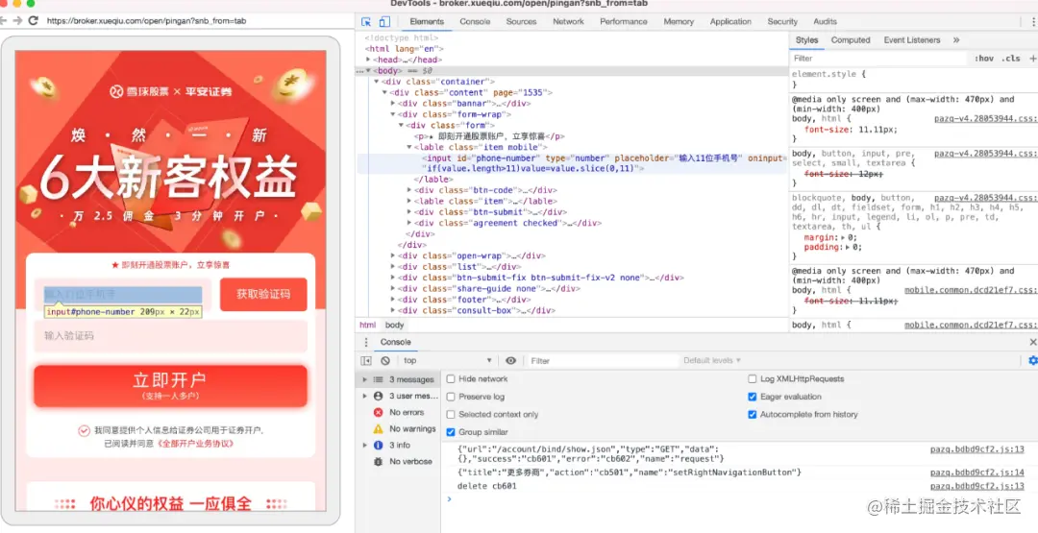Toggle agreement checkmark on the page

[84, 430]
